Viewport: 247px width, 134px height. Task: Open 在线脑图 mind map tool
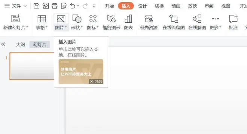pos(197,22)
